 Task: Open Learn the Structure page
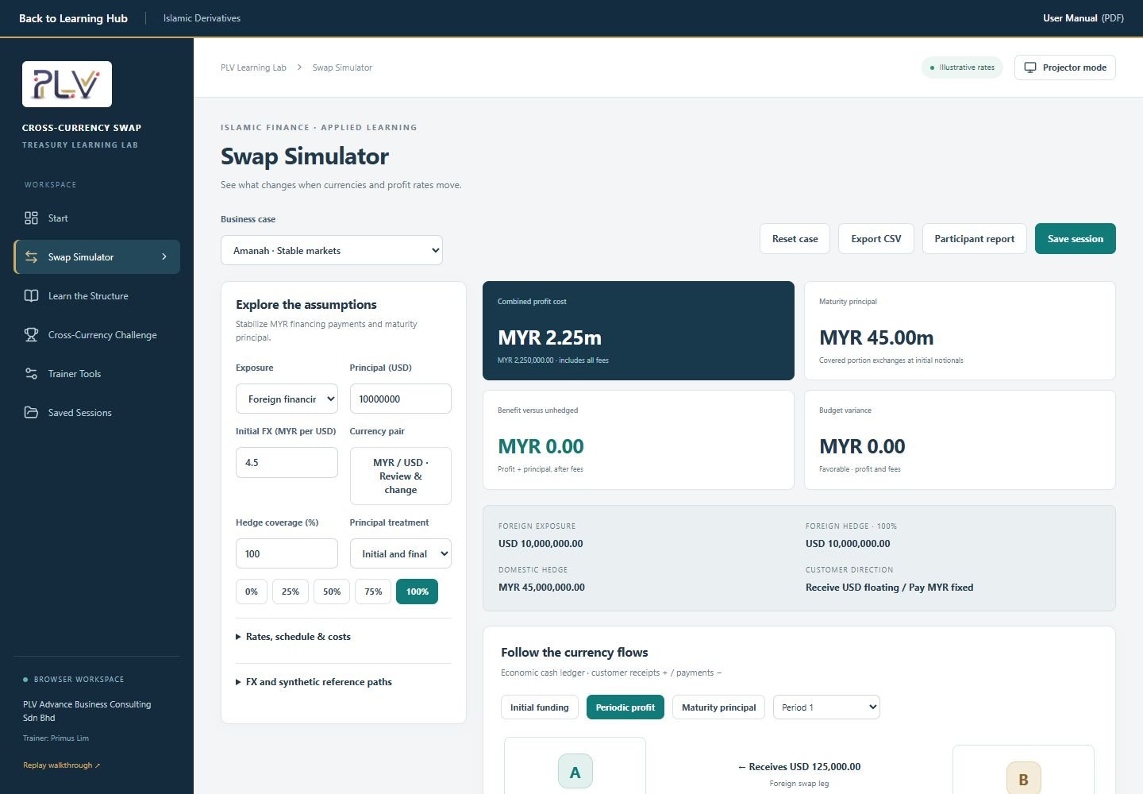[x=97, y=295]
